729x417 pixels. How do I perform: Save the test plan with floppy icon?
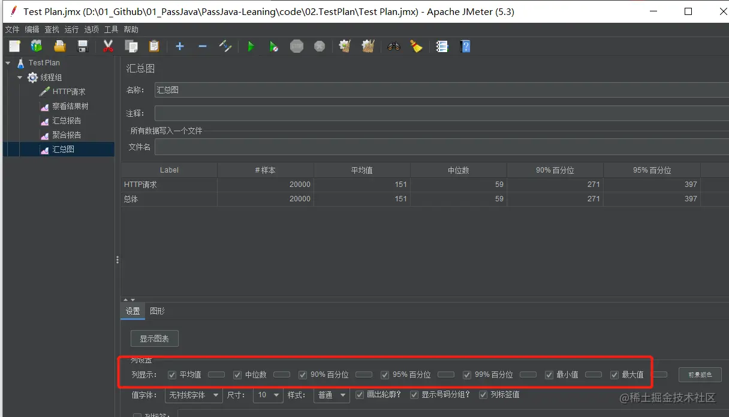coord(83,46)
